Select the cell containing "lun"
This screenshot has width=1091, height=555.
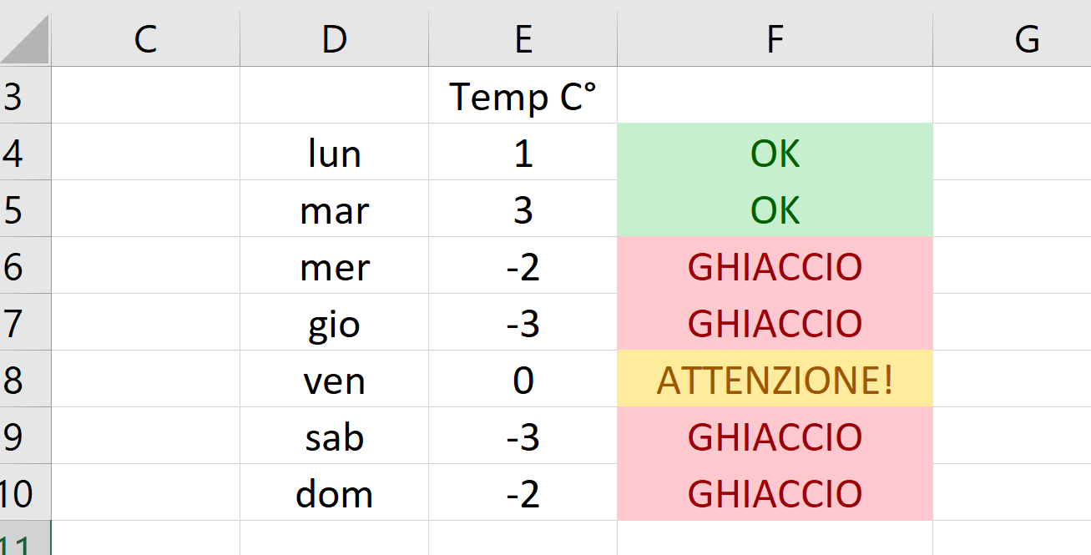click(334, 153)
